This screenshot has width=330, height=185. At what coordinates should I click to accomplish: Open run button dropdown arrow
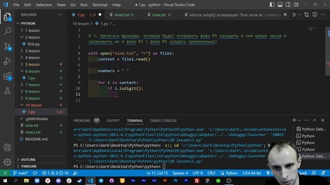[300, 15]
